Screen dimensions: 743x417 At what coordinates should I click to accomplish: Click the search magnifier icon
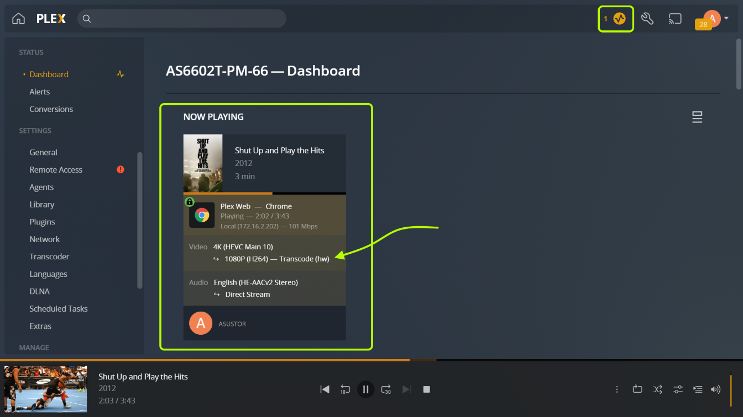click(87, 19)
